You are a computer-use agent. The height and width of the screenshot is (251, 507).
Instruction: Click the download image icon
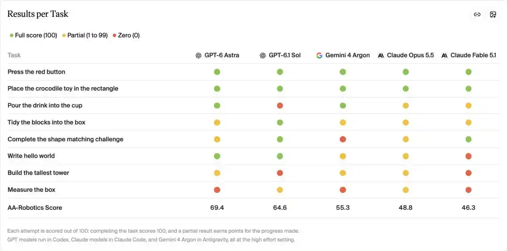[493, 15]
